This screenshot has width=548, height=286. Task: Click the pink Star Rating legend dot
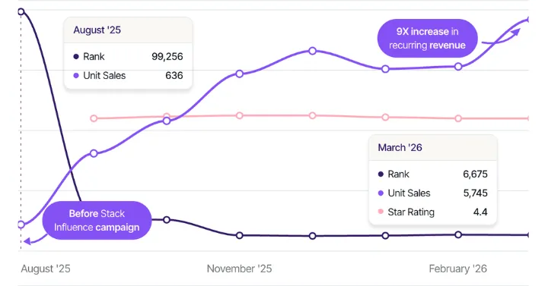(381, 212)
